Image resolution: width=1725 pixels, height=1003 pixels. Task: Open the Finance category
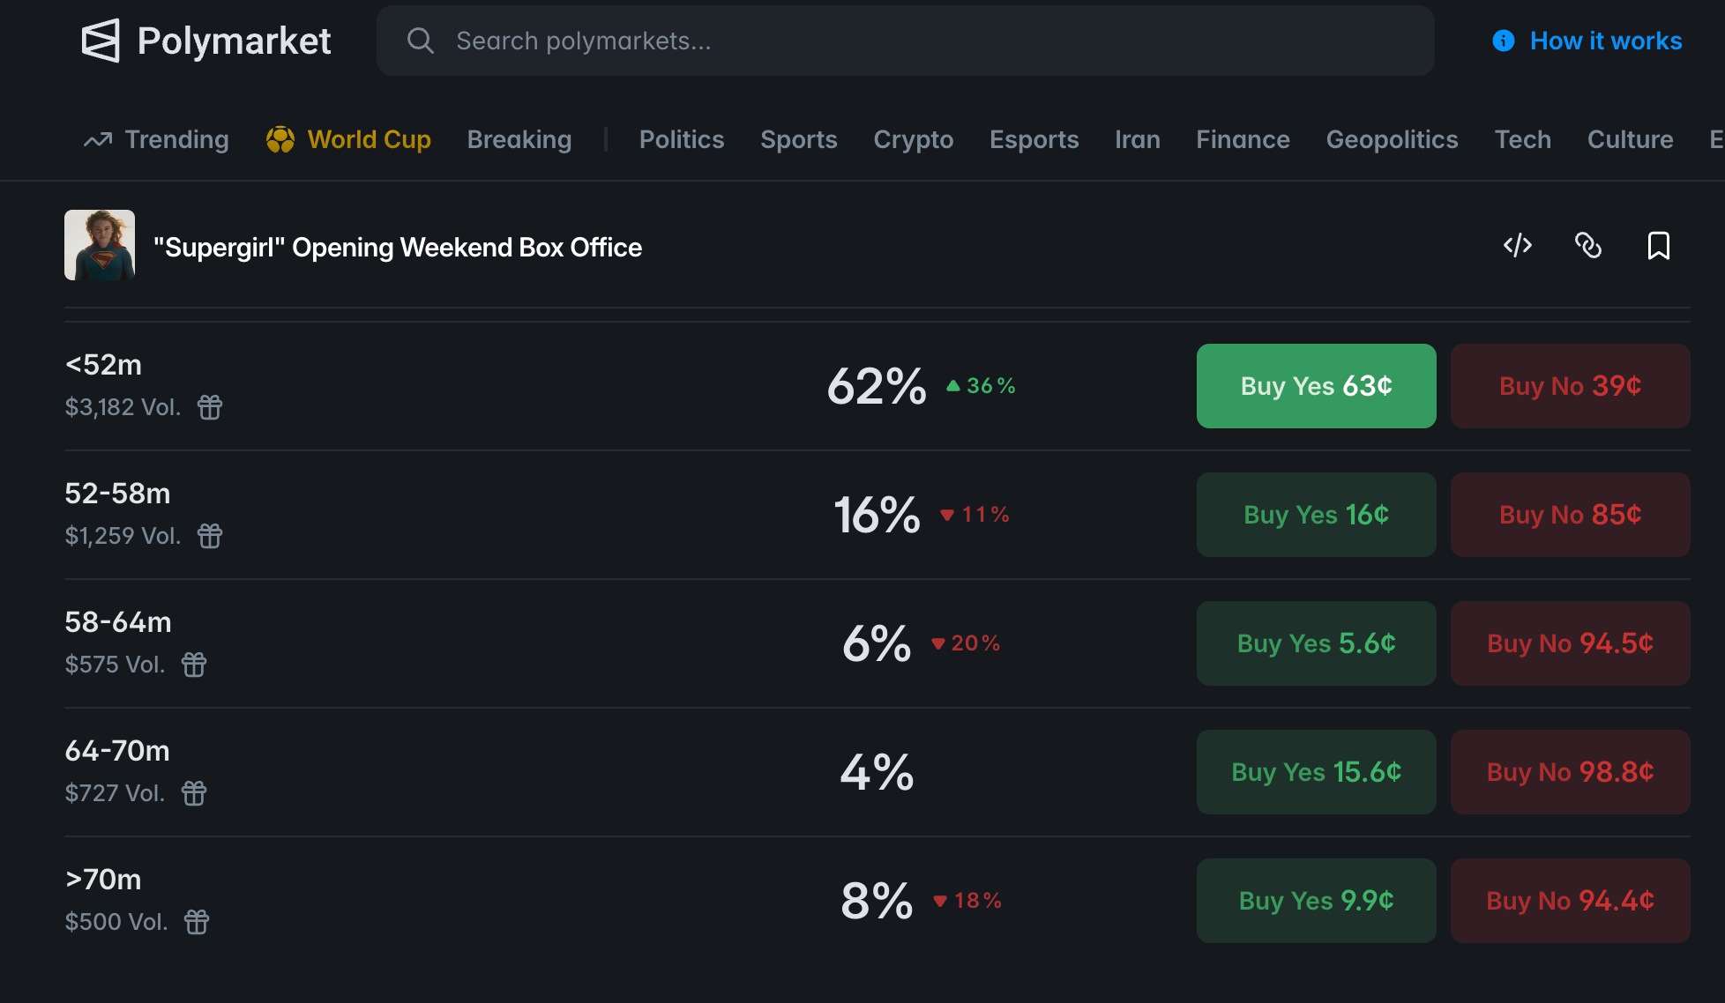(x=1243, y=139)
